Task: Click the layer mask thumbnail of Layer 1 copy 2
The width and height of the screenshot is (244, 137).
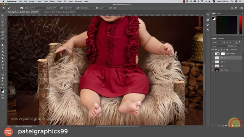Action: tap(223, 54)
